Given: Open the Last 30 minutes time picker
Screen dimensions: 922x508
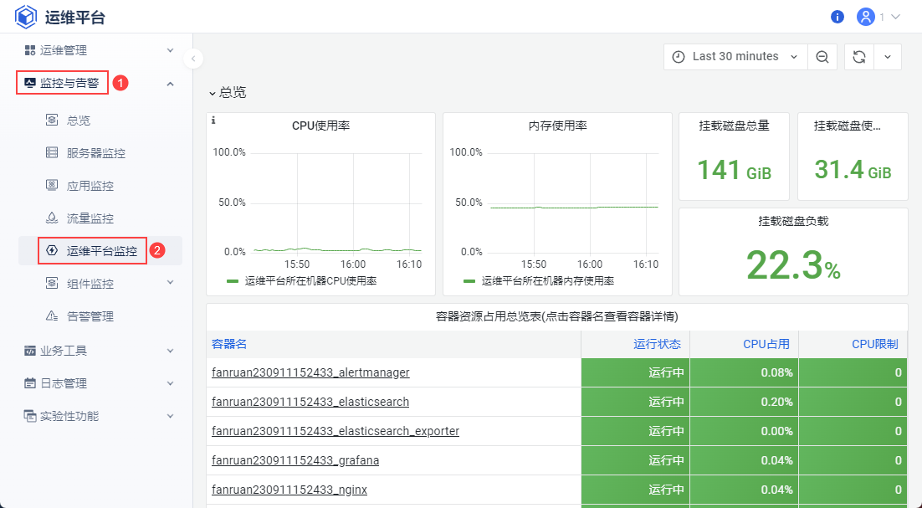Looking at the screenshot, I should (735, 57).
